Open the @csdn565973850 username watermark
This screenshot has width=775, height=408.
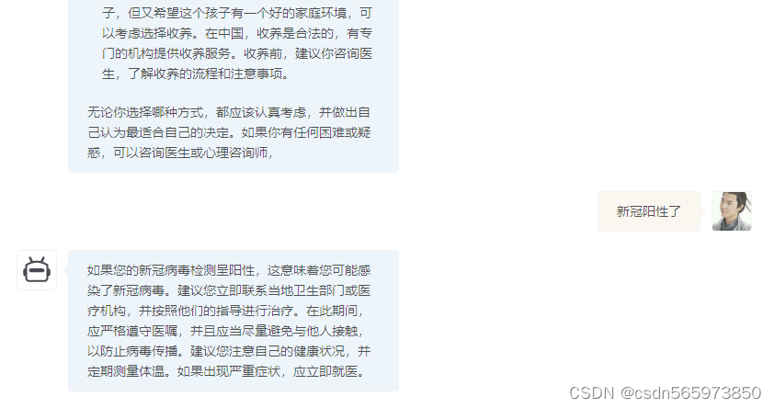coord(690,393)
